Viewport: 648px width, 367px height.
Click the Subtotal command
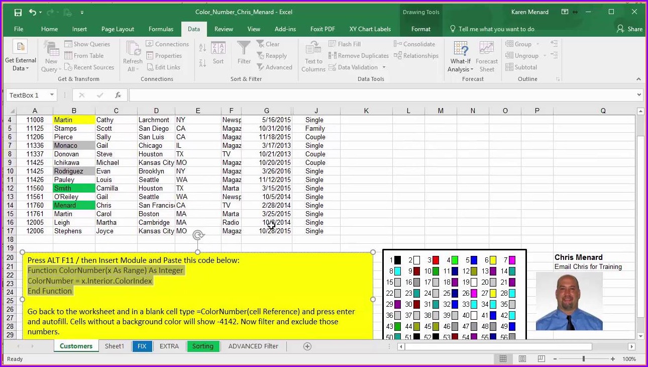(x=521, y=67)
